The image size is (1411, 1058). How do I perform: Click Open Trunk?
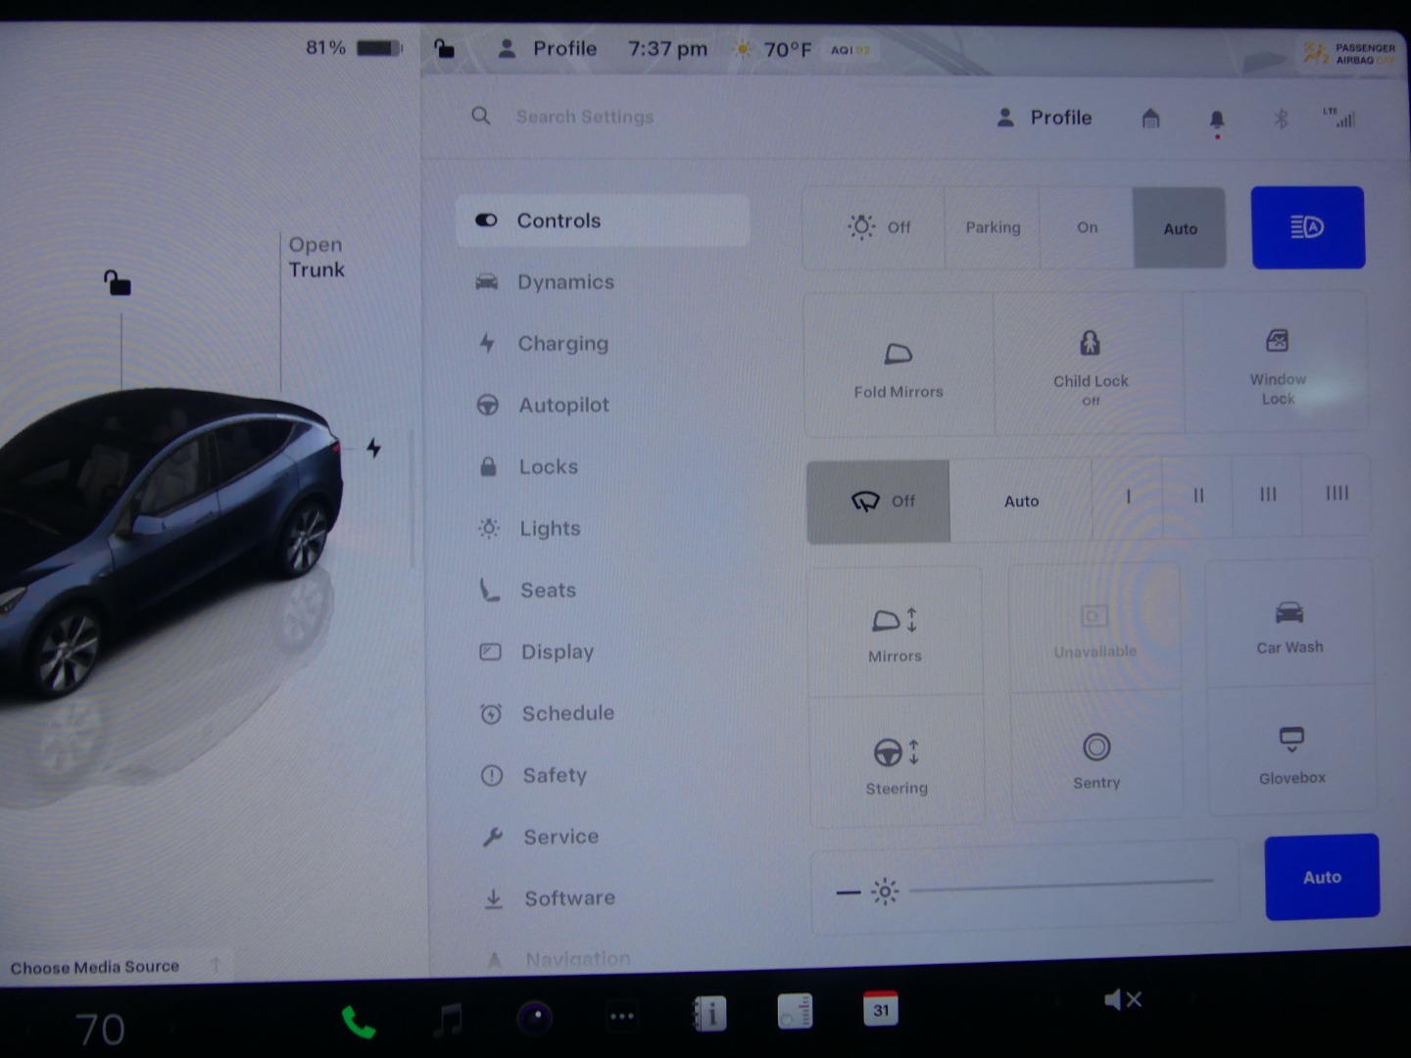[x=316, y=257]
